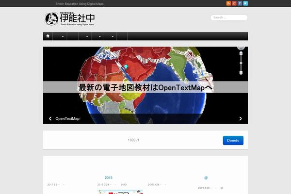Click the globe zoom-out button
291x194 pixels.
[x=241, y=73]
